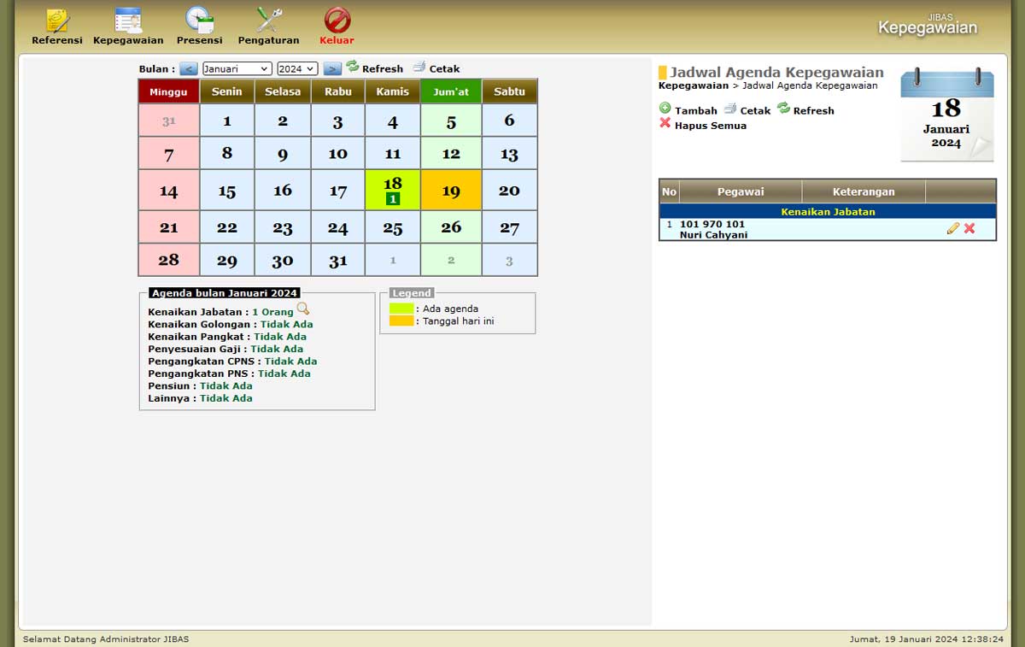Print the agenda list with Cetak
1025x647 pixels.
[747, 109]
